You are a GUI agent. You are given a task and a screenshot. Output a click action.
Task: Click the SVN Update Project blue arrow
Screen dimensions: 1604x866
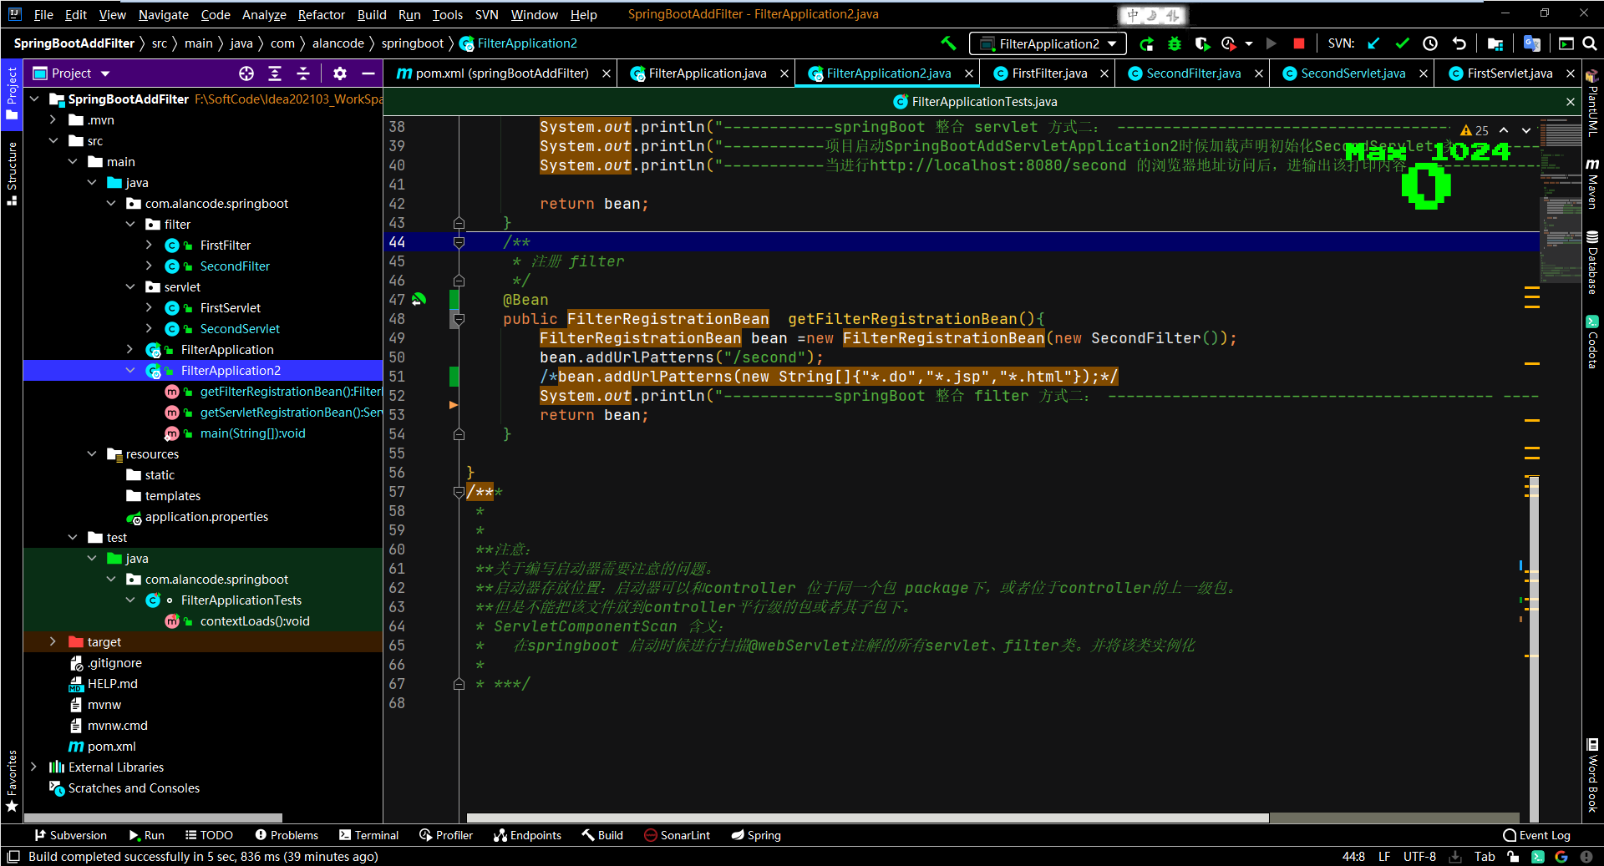point(1374,43)
